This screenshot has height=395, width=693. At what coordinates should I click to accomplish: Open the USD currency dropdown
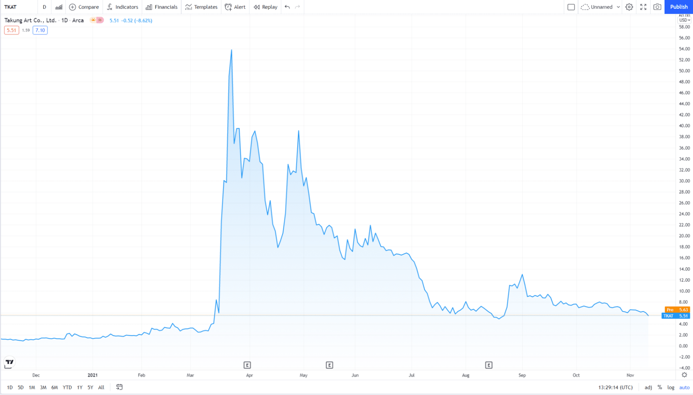tap(684, 20)
